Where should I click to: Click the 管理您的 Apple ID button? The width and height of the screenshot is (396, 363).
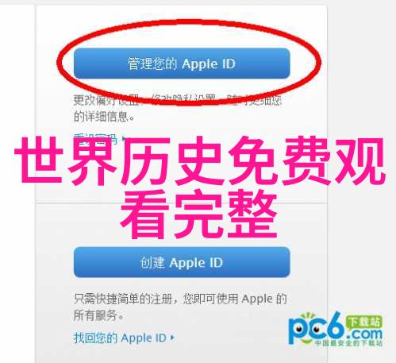point(182,64)
